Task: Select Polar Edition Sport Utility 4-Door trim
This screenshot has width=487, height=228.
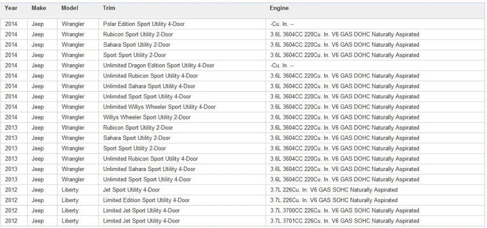Action: (x=144, y=24)
